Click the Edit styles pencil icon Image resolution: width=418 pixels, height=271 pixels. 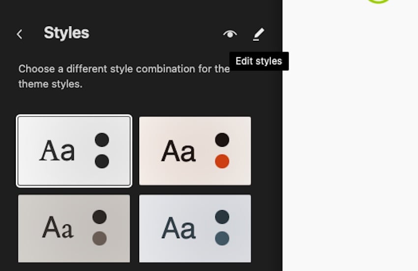[258, 34]
